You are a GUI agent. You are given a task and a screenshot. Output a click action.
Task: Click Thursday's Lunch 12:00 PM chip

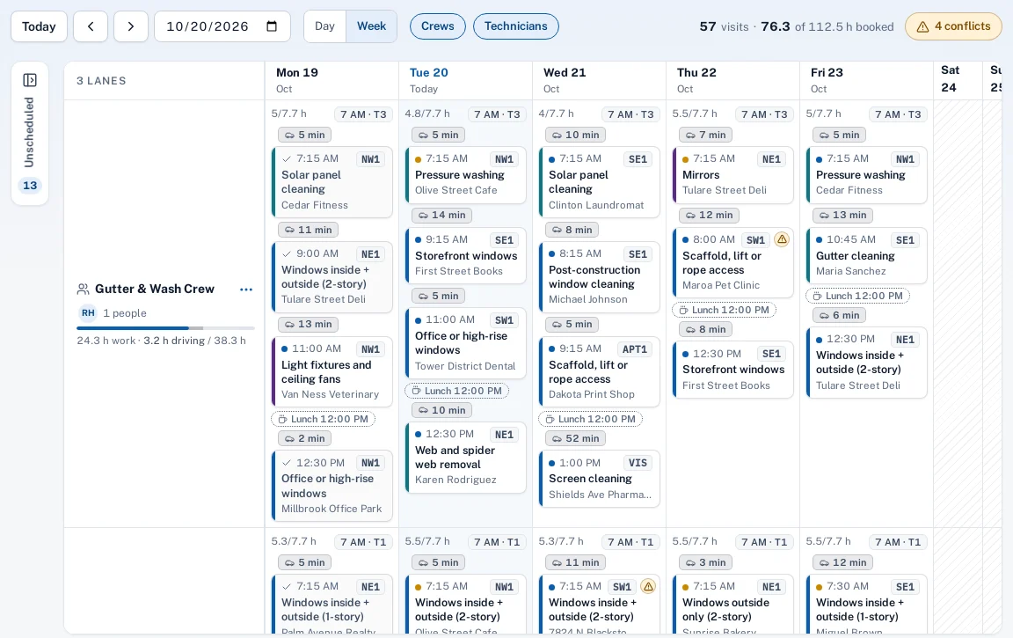point(725,310)
